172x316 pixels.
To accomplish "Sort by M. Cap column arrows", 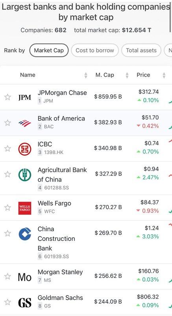I will click(x=127, y=75).
